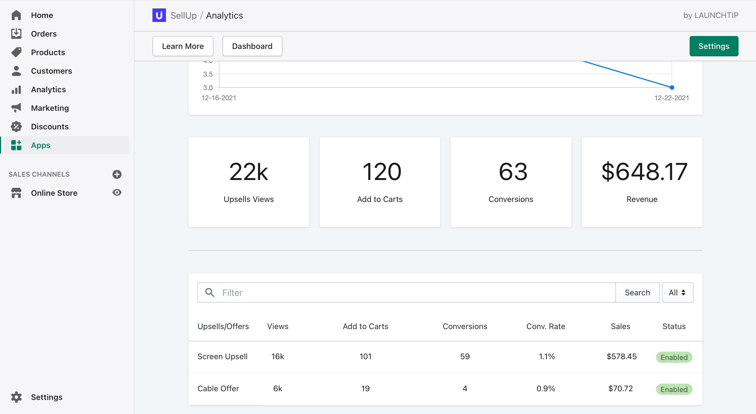
Task: Click the 6k views cell
Action: point(278,388)
